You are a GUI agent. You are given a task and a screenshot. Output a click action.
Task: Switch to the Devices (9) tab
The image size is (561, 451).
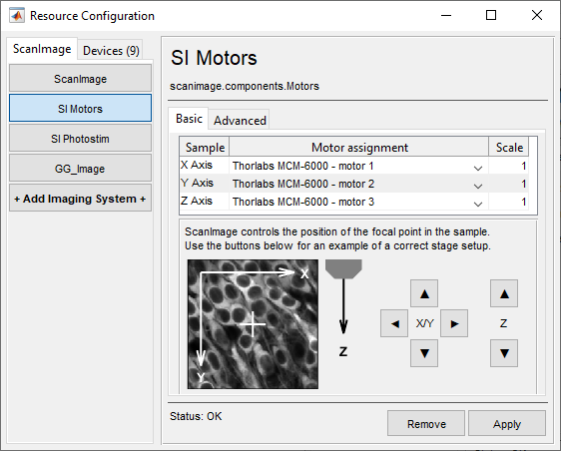(111, 51)
